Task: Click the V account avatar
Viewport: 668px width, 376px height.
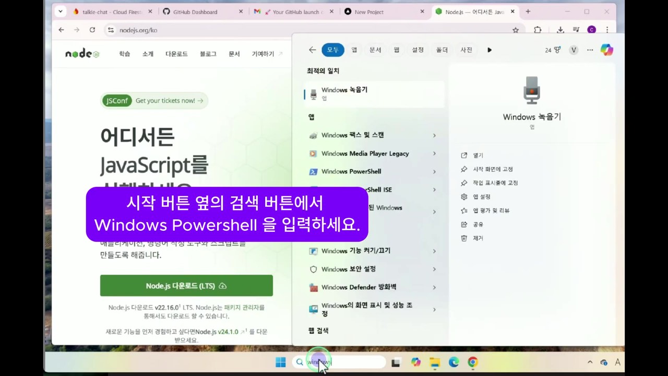Action: [x=574, y=50]
